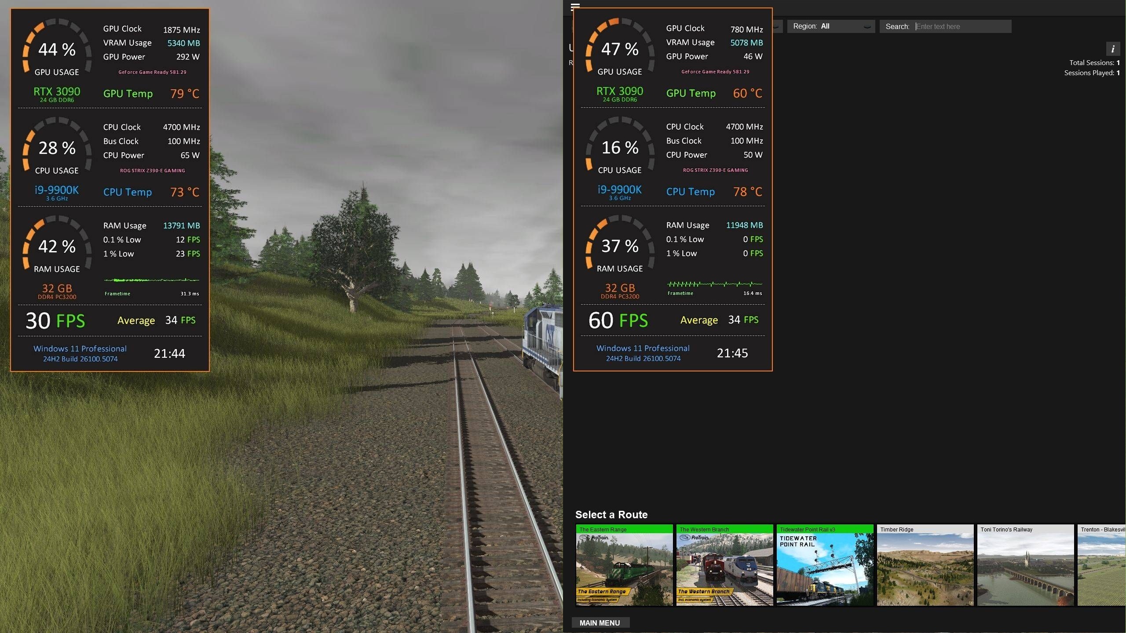Choose the Tidewater Point Rail v3 route
This screenshot has height=633, width=1126.
click(825, 565)
